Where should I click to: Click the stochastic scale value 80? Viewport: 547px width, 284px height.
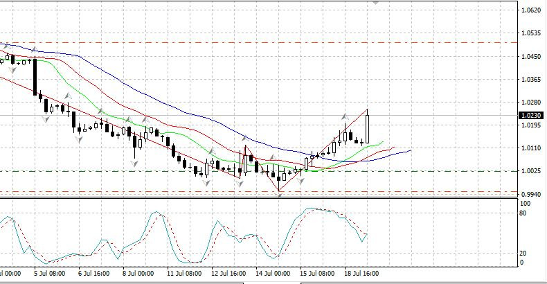tap(523, 213)
